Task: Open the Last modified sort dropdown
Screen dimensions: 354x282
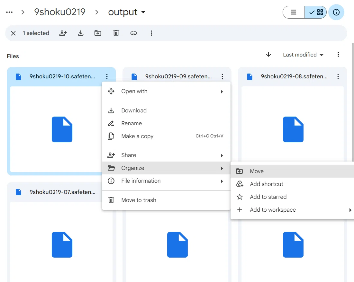Action: (303, 55)
